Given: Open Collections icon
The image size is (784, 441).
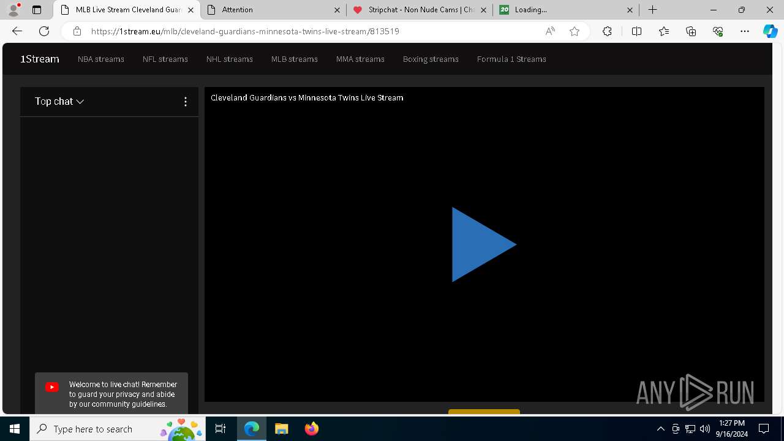Looking at the screenshot, I should click(x=691, y=31).
